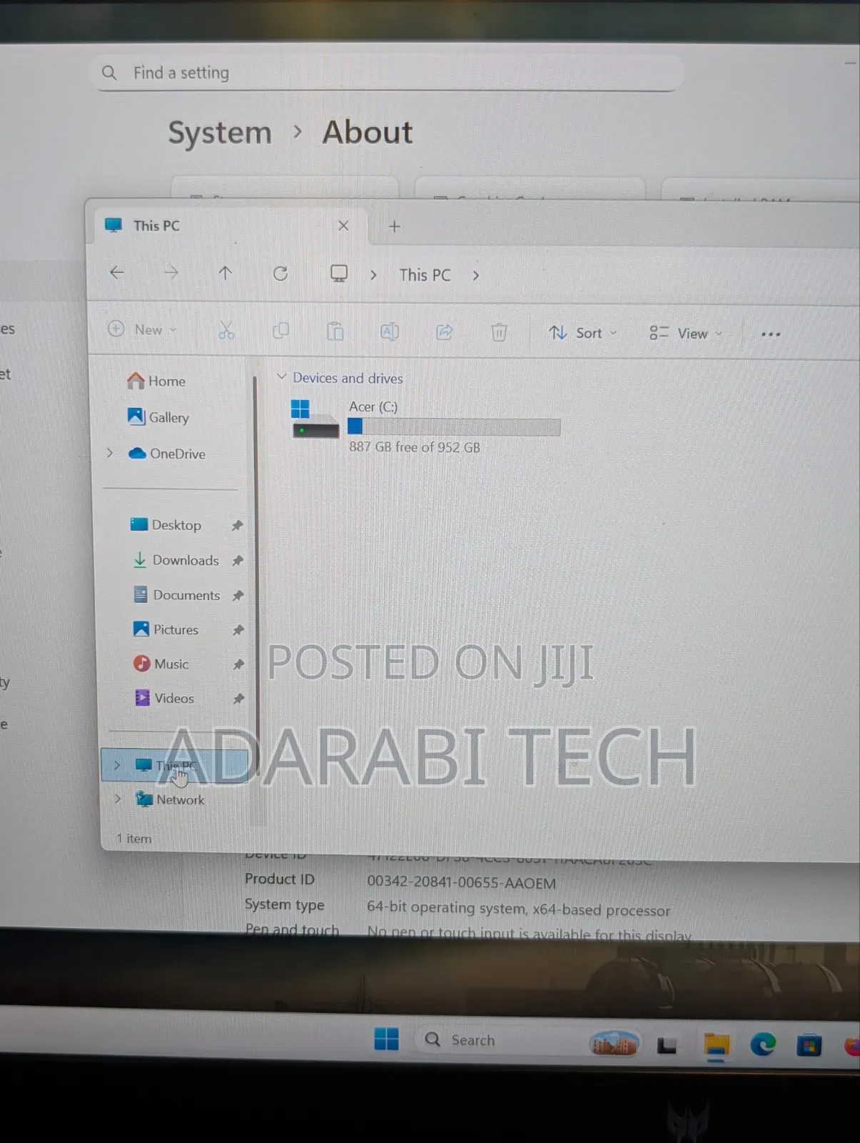Image resolution: width=860 pixels, height=1143 pixels.
Task: Open the Windows Start button on taskbar
Action: pyautogui.click(x=386, y=1039)
